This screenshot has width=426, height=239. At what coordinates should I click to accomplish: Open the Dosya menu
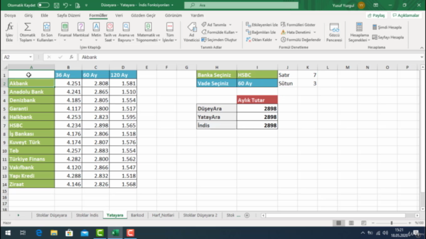(10, 15)
